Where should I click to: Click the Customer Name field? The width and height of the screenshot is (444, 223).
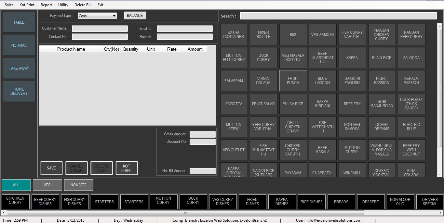coord(100,29)
